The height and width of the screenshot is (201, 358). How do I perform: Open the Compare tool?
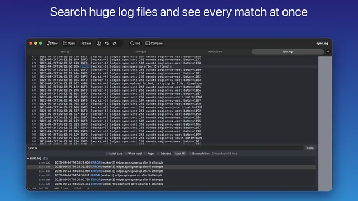tap(154, 44)
